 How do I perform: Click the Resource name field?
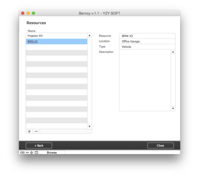[147, 36]
